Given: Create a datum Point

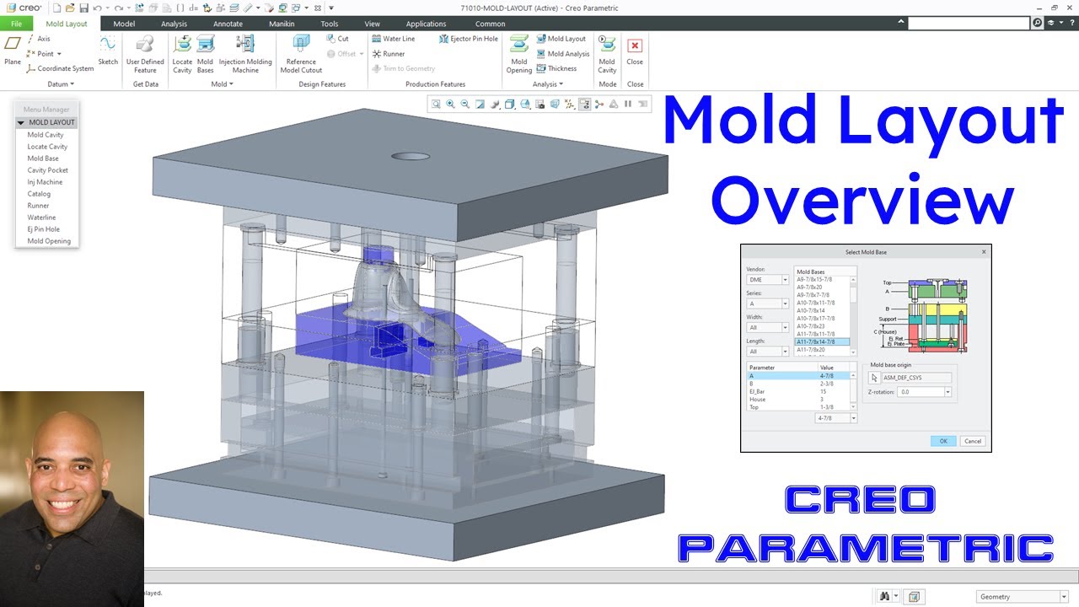Looking at the screenshot, I should click(41, 54).
